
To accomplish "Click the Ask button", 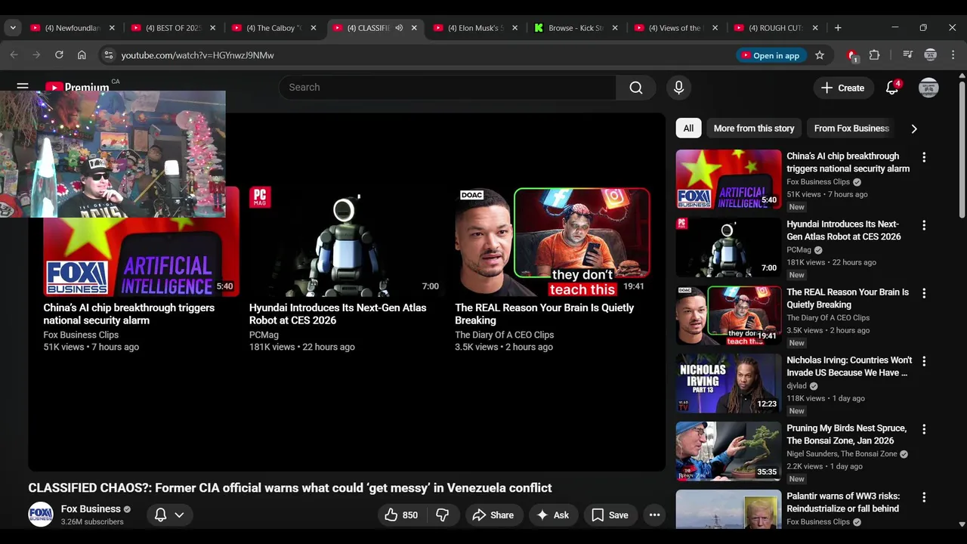I will point(552,515).
